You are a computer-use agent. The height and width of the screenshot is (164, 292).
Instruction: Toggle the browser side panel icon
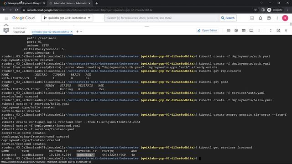click(x=263, y=10)
